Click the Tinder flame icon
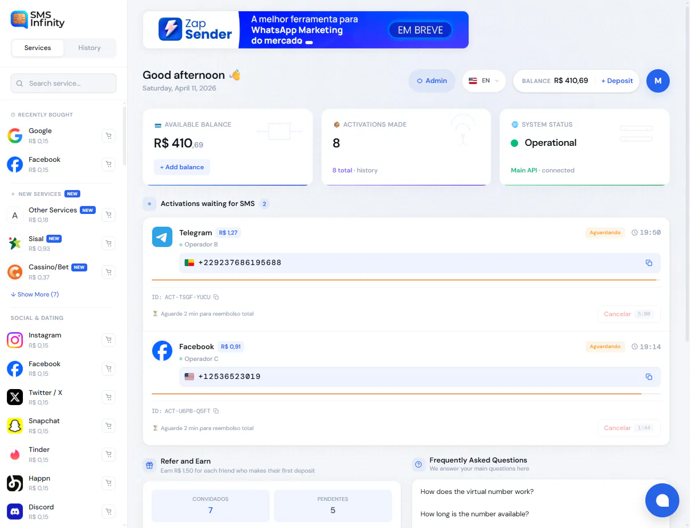Image resolution: width=690 pixels, height=528 pixels. coord(15,455)
